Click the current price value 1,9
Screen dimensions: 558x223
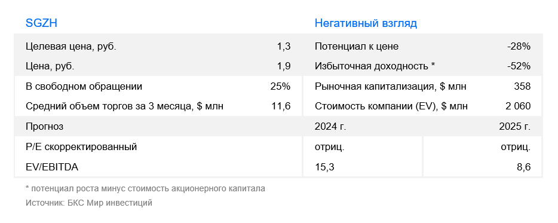pos(284,66)
